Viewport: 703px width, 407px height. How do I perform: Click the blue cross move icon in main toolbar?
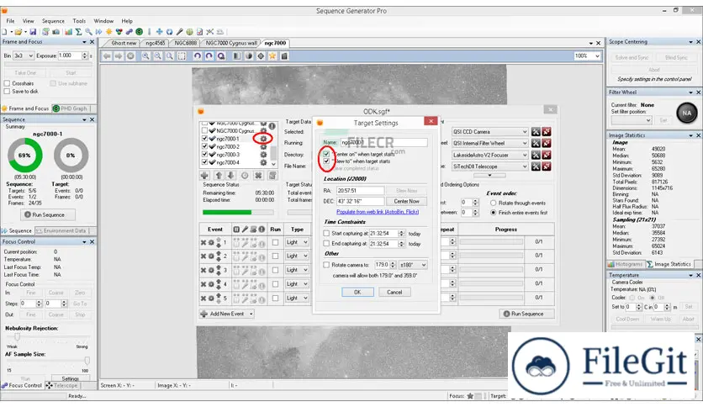(x=159, y=32)
